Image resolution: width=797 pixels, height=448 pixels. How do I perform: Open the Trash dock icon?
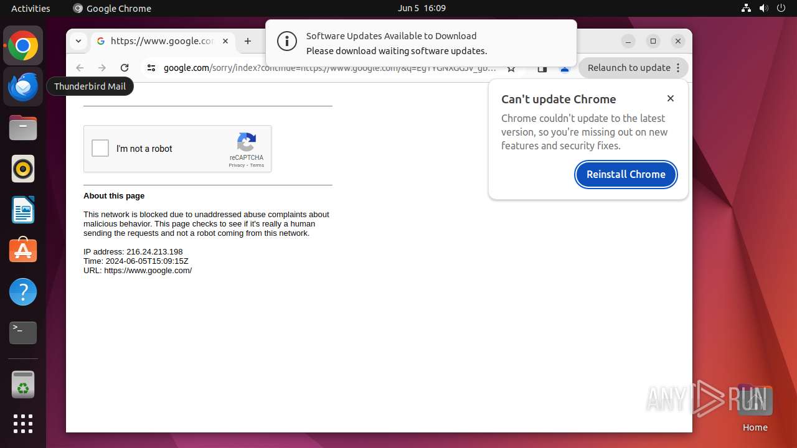(23, 385)
